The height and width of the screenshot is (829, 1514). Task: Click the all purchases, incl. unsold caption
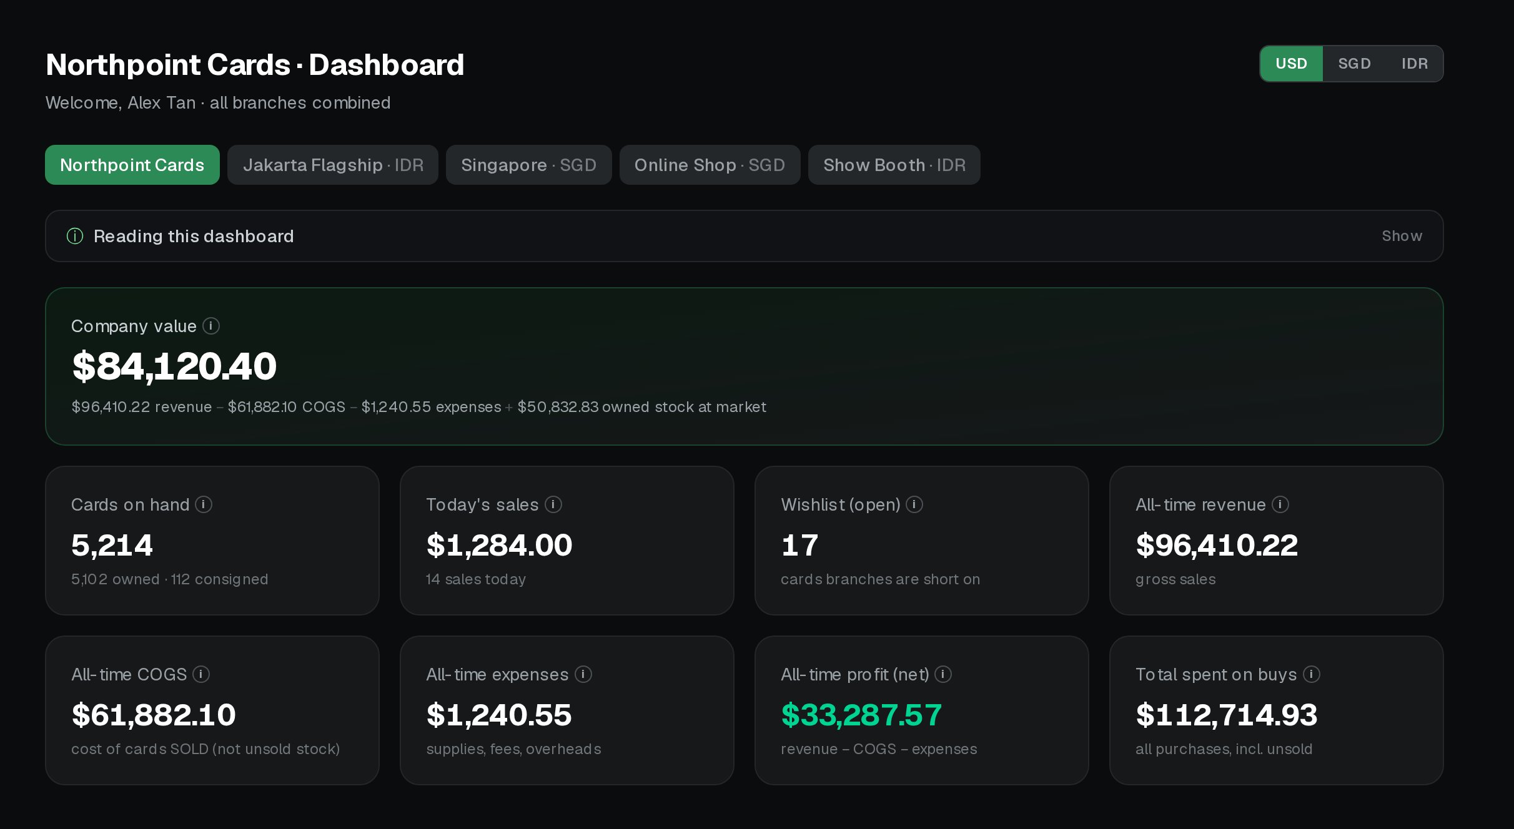pos(1224,749)
